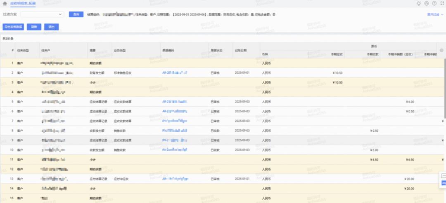Click the 退出 button

click(52, 27)
